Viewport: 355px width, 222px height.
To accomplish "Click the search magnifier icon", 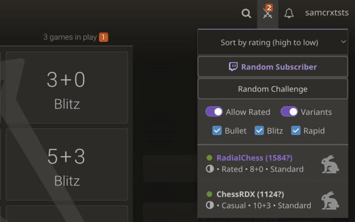I will tap(246, 13).
